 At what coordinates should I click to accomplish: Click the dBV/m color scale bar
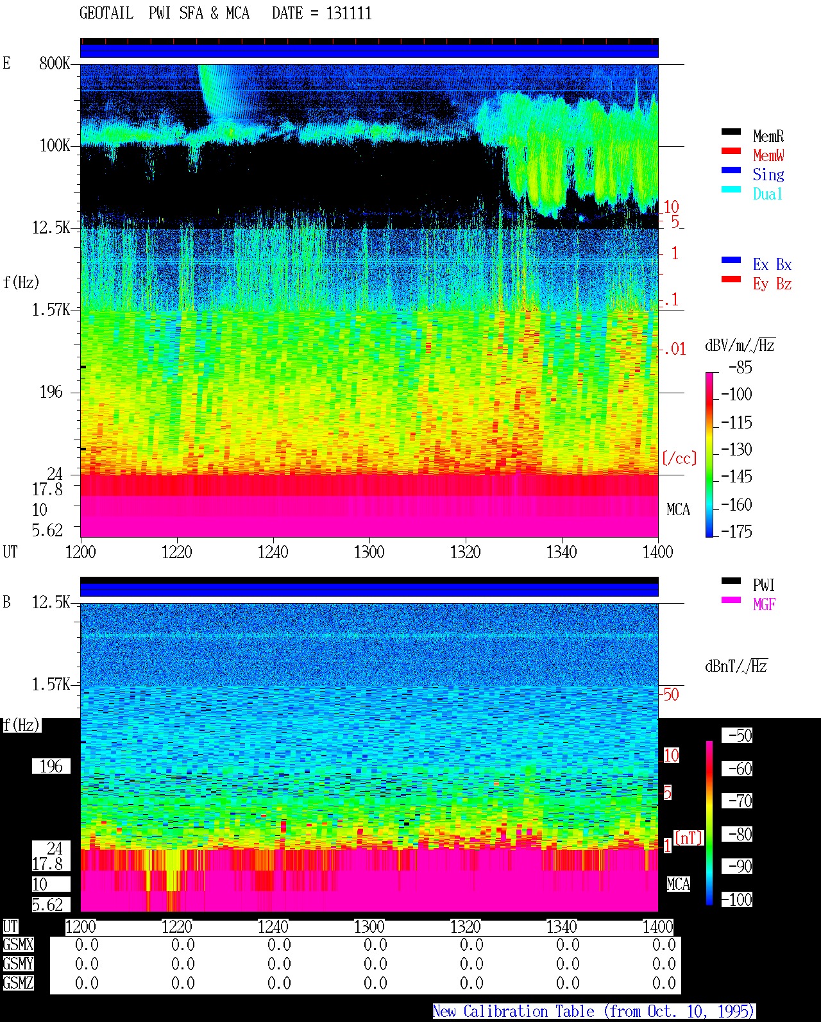point(709,454)
